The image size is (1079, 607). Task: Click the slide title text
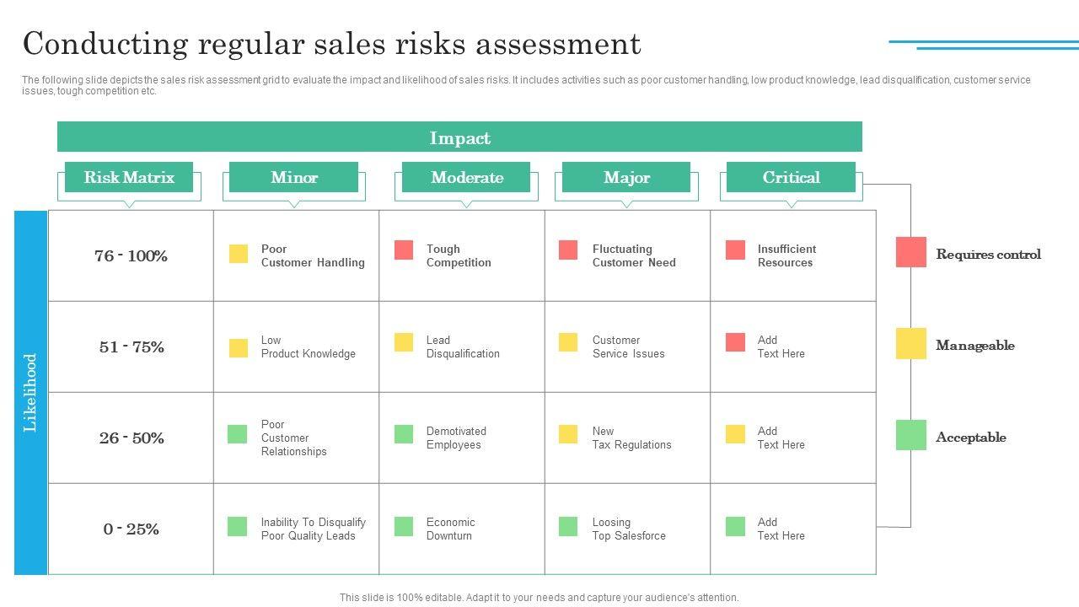click(x=331, y=43)
